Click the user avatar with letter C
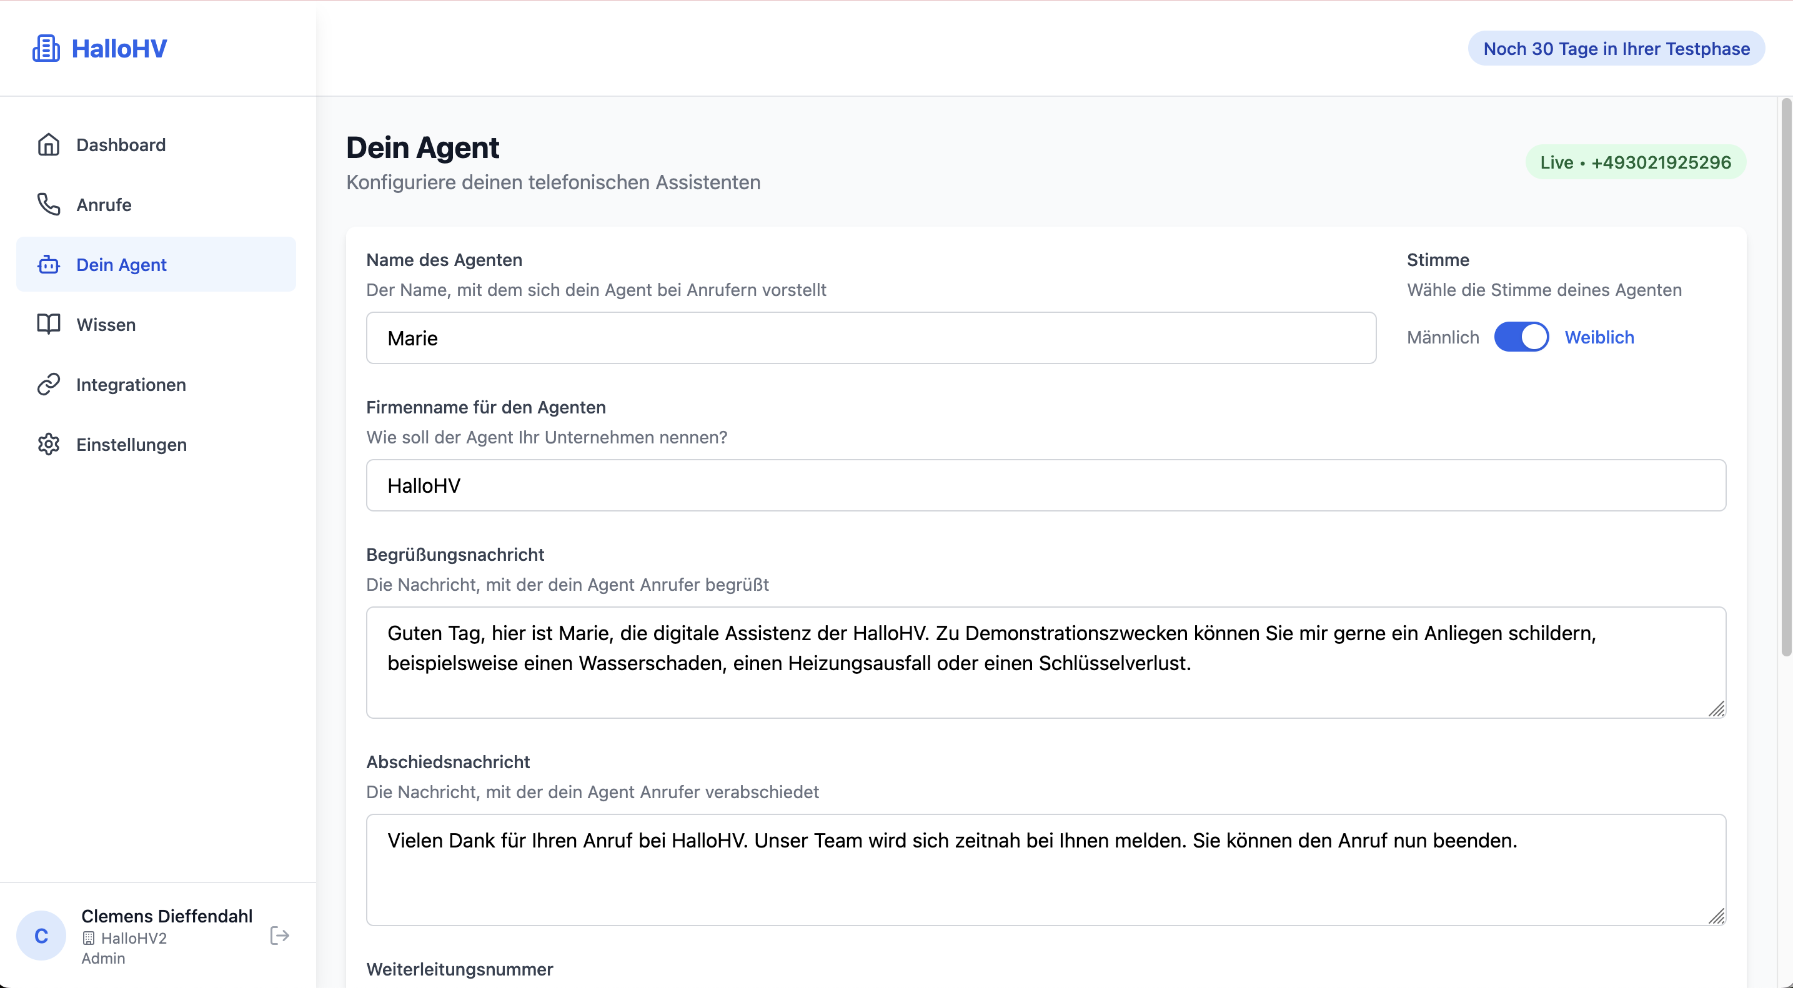The width and height of the screenshot is (1793, 988). [41, 936]
